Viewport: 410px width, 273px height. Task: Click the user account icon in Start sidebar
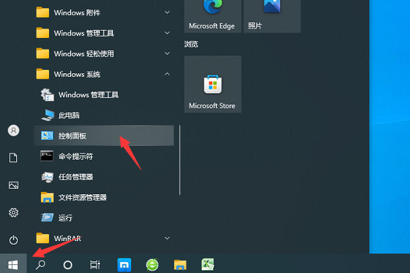(x=14, y=130)
